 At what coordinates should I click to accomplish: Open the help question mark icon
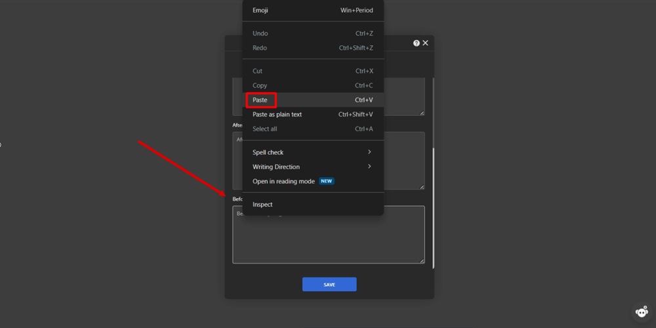[x=417, y=43]
